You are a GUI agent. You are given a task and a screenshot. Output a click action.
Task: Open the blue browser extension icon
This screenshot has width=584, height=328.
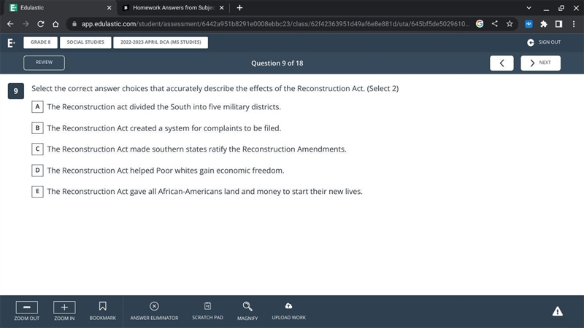pyautogui.click(x=529, y=24)
